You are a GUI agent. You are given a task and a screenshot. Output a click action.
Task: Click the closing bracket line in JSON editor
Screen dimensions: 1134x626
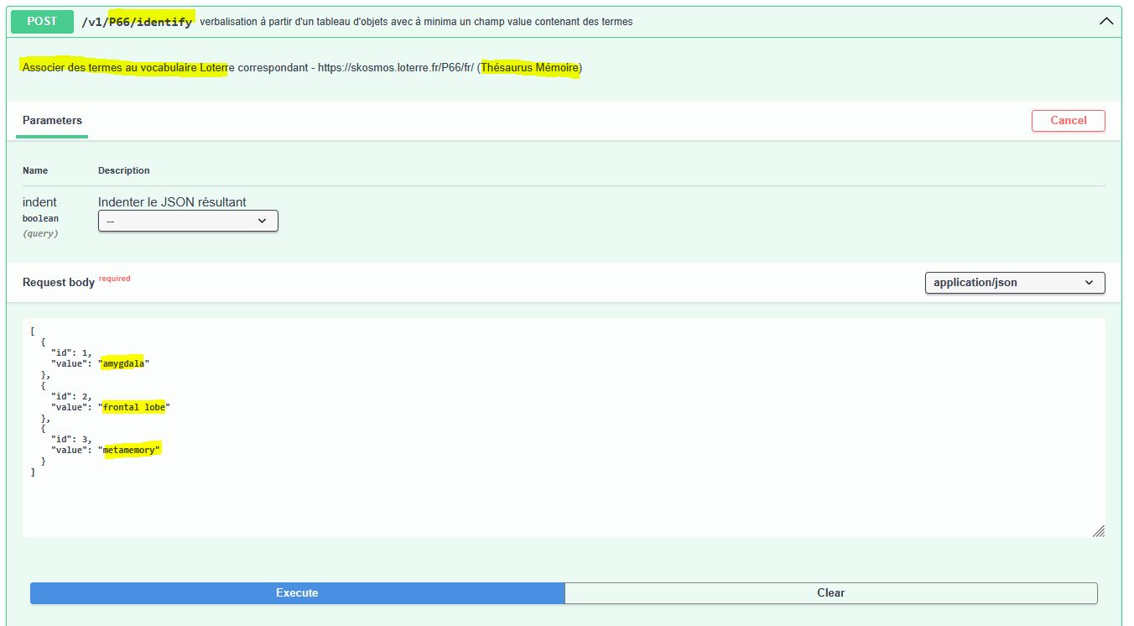[33, 472]
